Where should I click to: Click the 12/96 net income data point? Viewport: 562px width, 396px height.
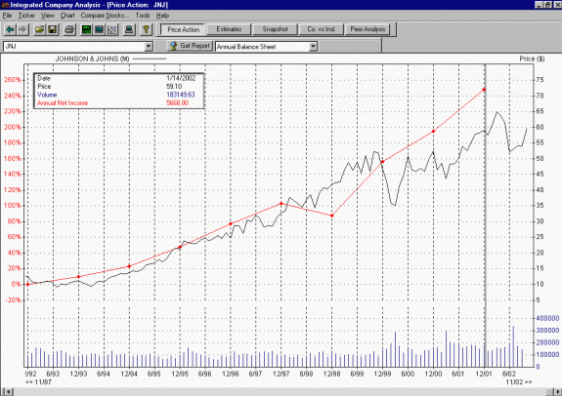click(x=231, y=223)
